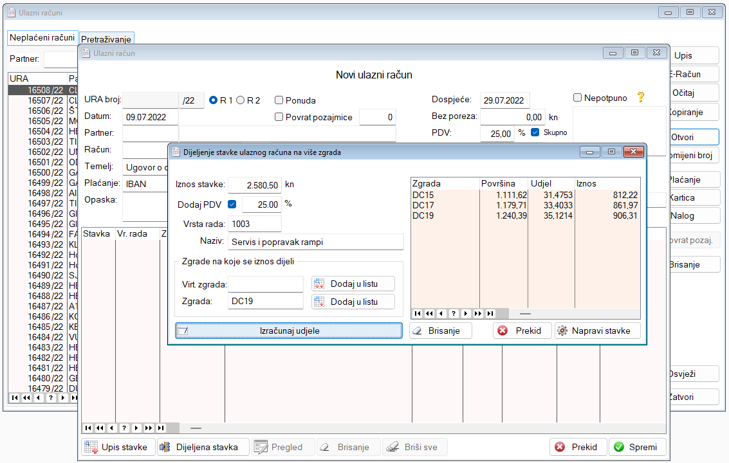Screen dimensions: 729x463
Task: Click the yellow question mark help icon
Action: pos(640,98)
